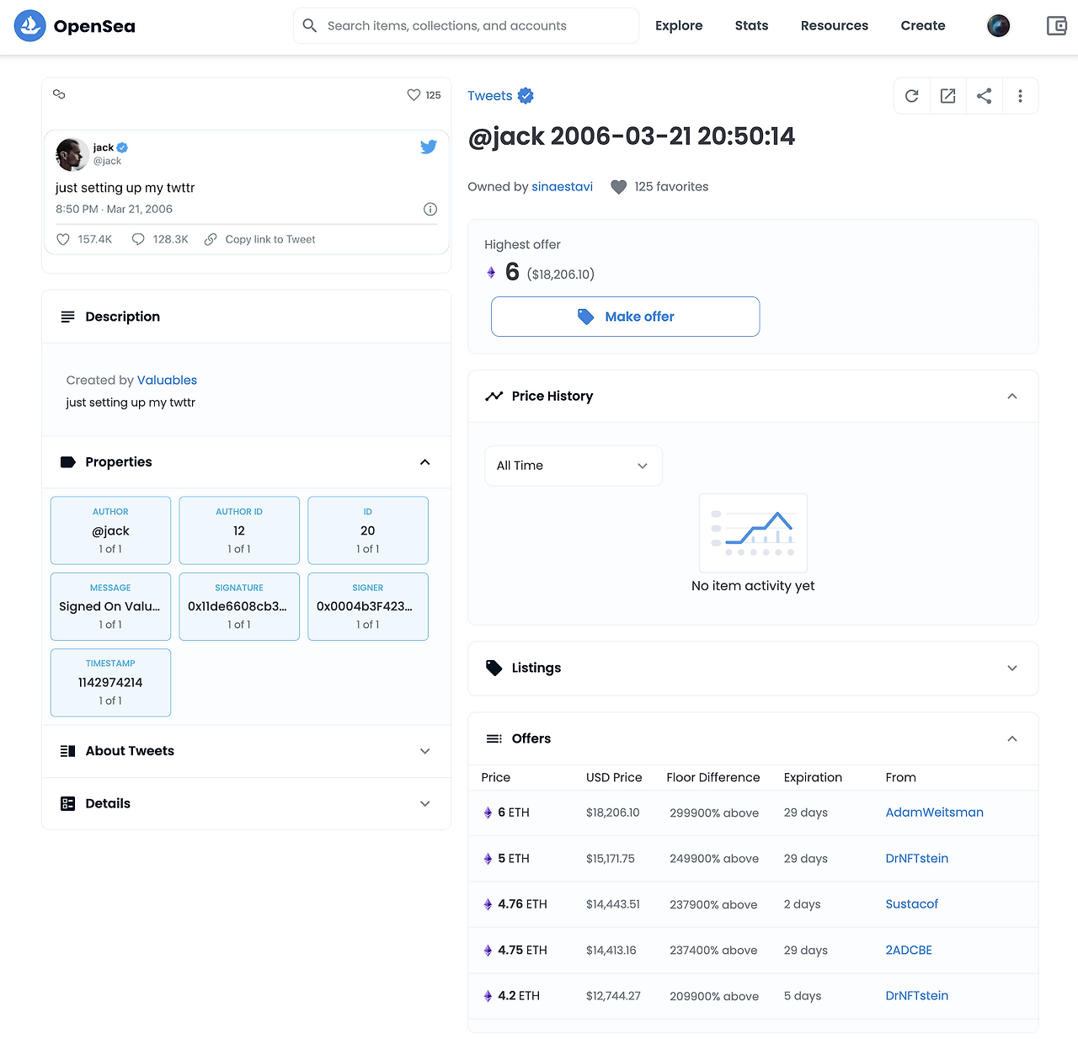Select the MESSAGE property card

click(x=110, y=607)
